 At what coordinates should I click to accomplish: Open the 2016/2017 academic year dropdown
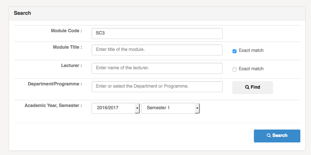click(x=115, y=108)
